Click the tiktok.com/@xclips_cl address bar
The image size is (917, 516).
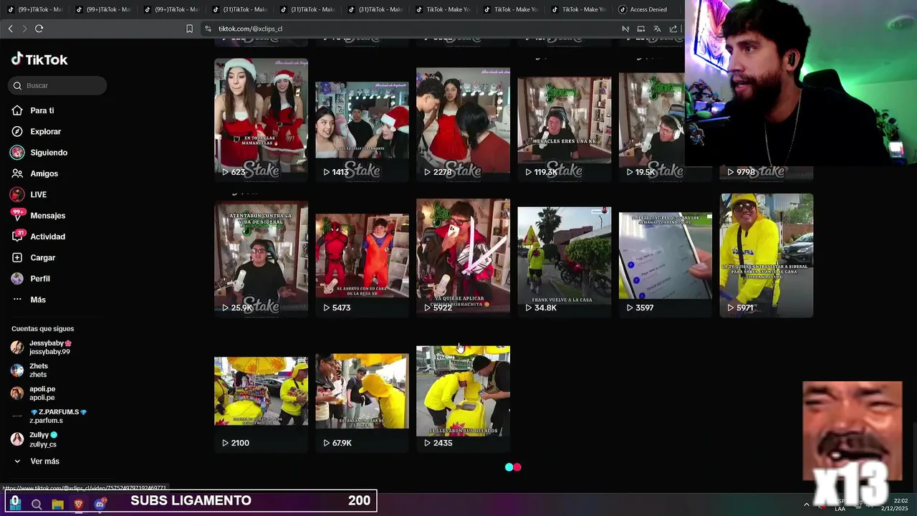[x=250, y=29]
